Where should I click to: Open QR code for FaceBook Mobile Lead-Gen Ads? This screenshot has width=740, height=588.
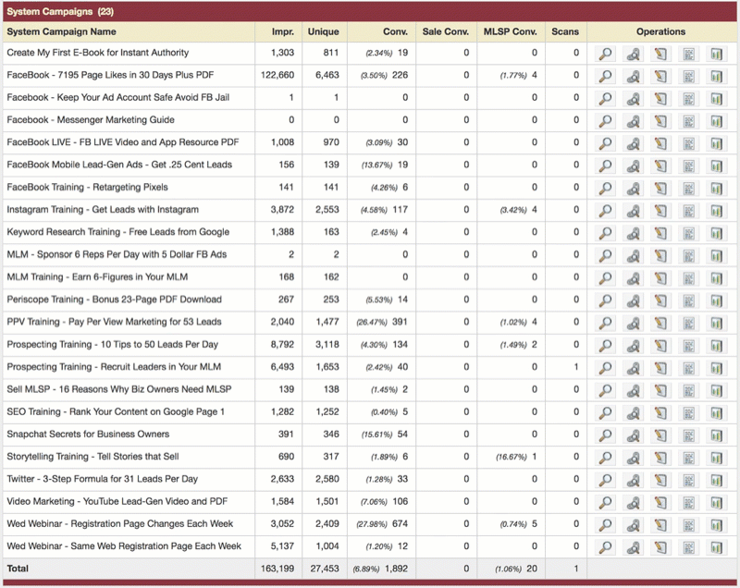pos(688,166)
